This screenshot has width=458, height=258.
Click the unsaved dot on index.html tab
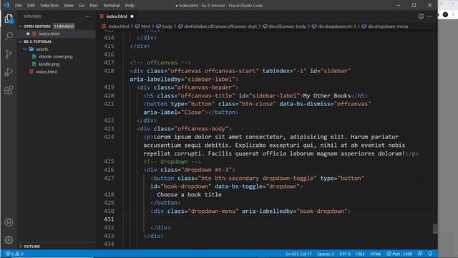tap(132, 16)
